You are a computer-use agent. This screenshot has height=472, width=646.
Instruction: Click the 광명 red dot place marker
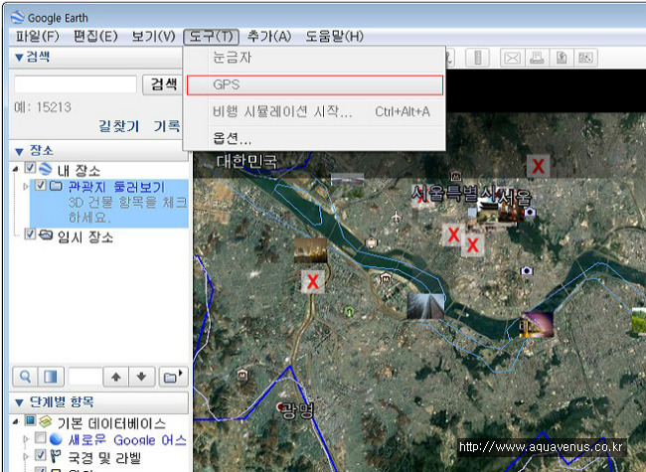pos(281,407)
